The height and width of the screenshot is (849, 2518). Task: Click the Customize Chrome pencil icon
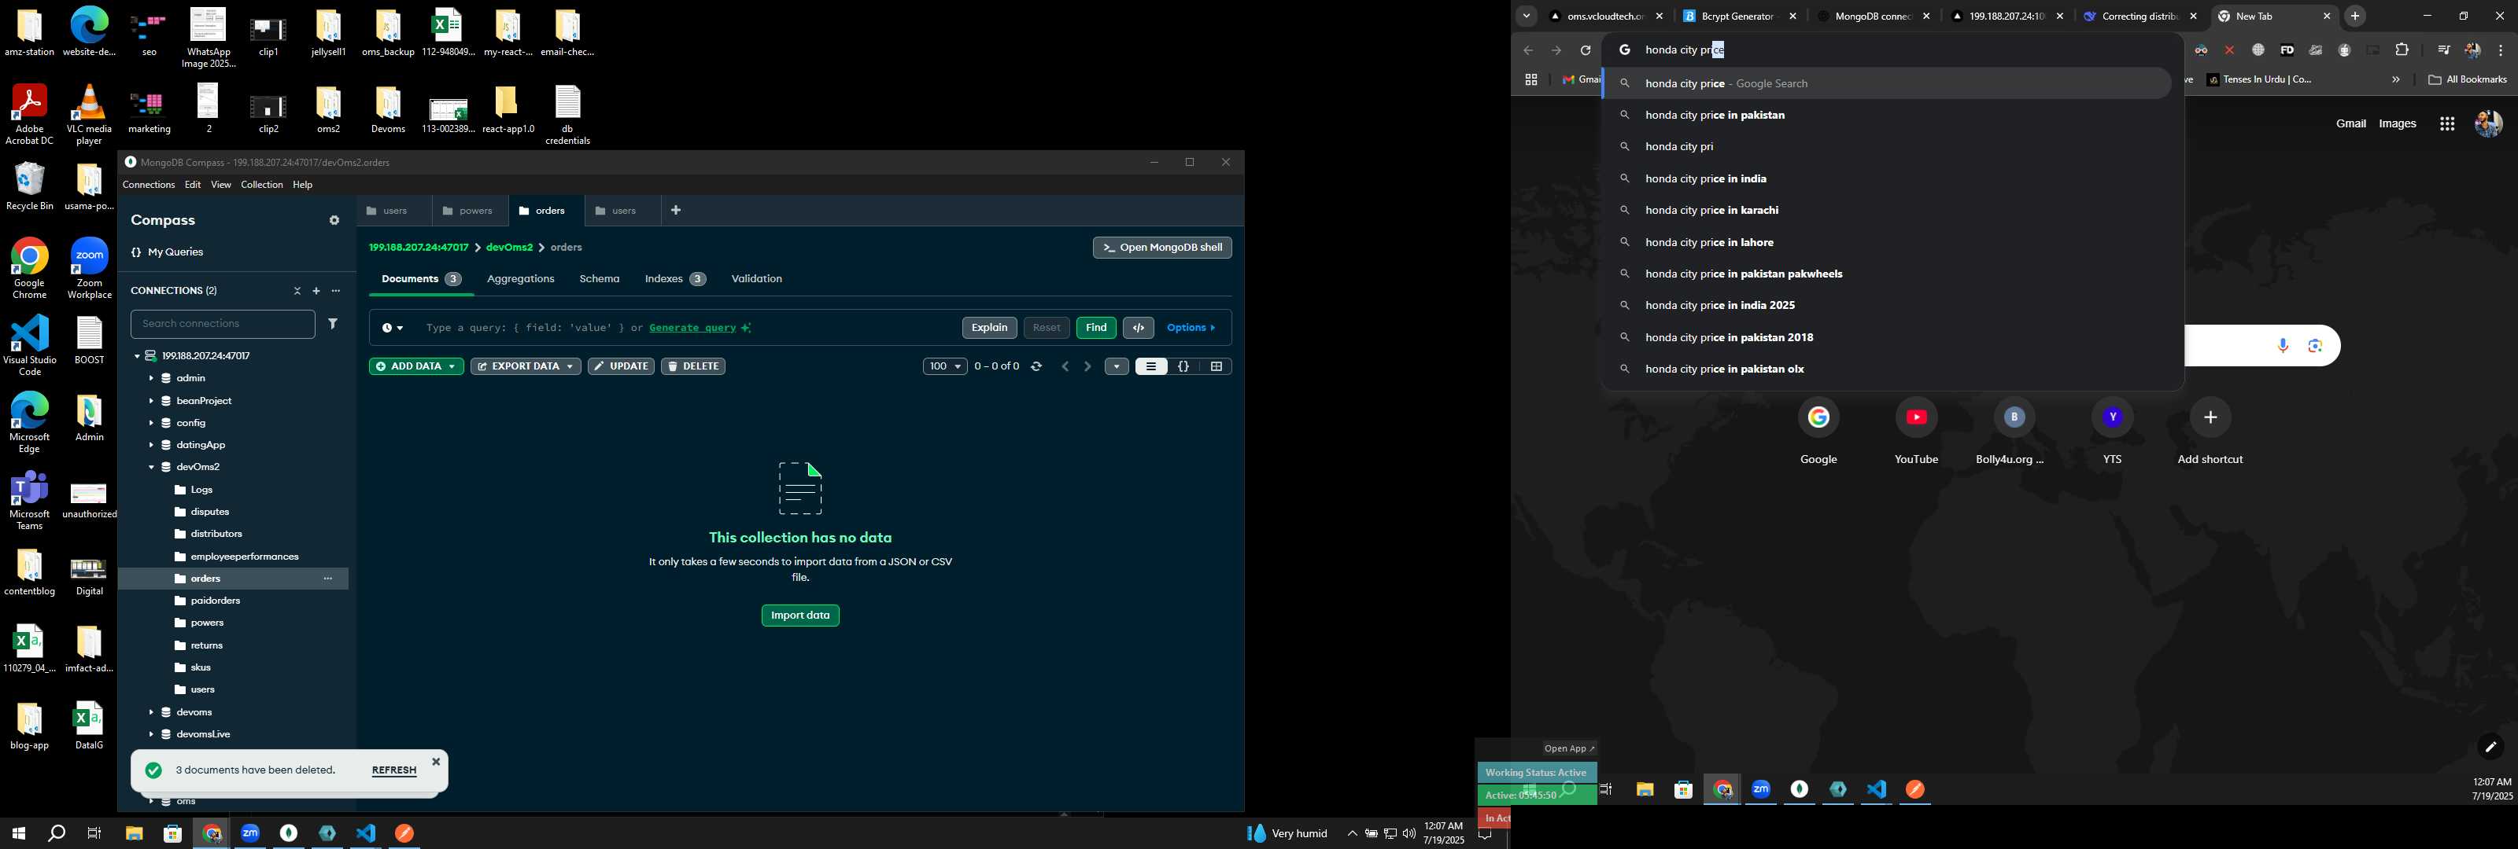pos(2490,748)
